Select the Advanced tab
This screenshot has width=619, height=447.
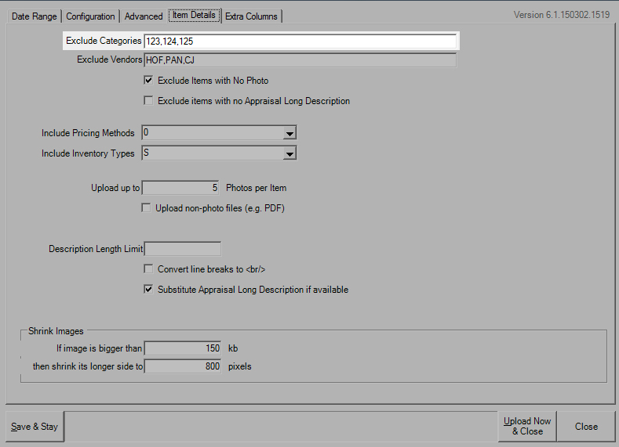144,16
